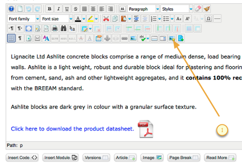Click the Image button below editor

click(152, 157)
